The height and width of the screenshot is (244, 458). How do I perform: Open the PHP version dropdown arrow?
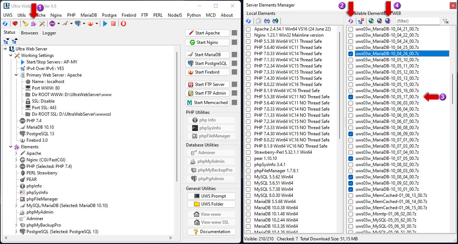pyautogui.click(x=58, y=24)
